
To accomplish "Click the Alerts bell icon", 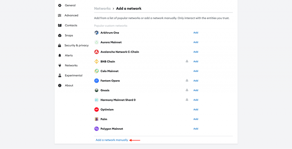I will pyautogui.click(x=60, y=55).
